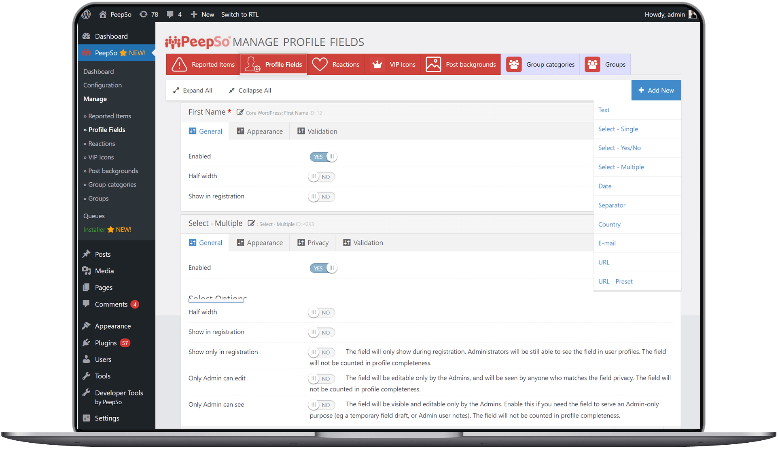Toggle Only Admin can edit switch
The width and height of the screenshot is (778, 452).
point(322,378)
